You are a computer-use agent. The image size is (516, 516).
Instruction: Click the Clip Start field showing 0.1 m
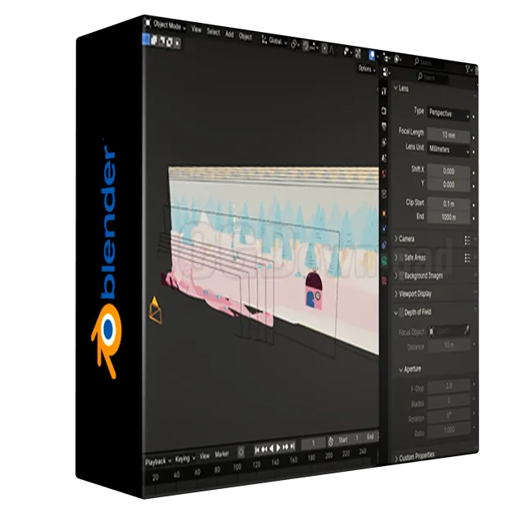(x=448, y=204)
